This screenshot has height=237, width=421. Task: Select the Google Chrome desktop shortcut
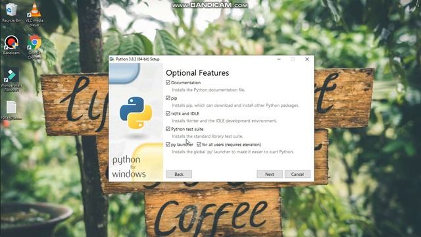tap(34, 47)
